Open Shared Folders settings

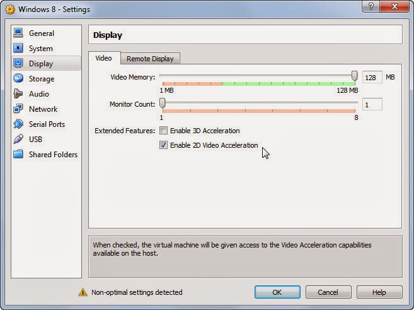[47, 154]
